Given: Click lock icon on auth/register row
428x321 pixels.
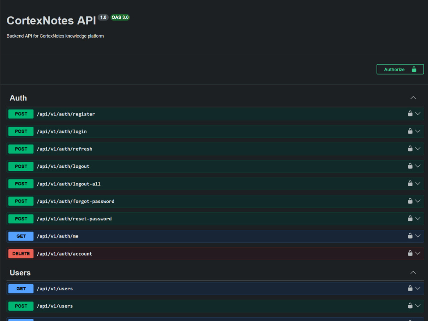Looking at the screenshot, I should [410, 113].
